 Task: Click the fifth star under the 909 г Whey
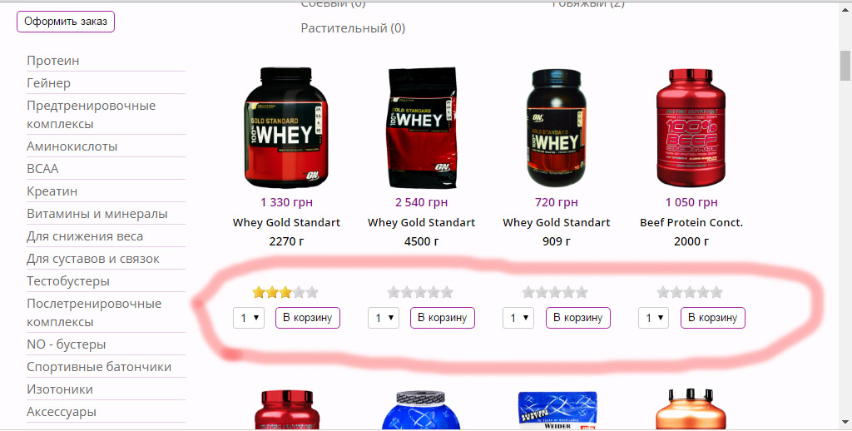[582, 292]
